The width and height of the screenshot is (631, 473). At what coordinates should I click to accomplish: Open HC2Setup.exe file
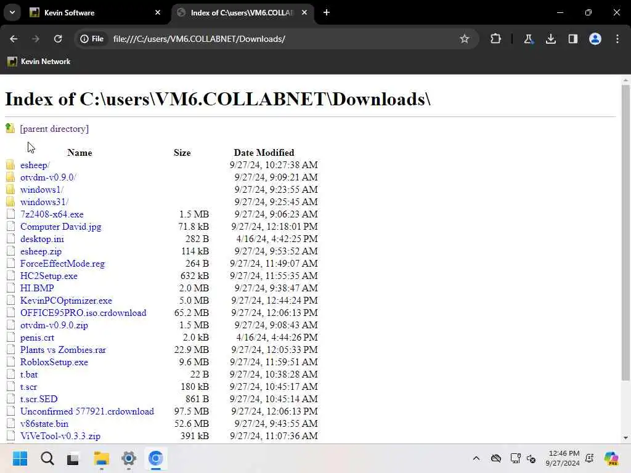49,276
